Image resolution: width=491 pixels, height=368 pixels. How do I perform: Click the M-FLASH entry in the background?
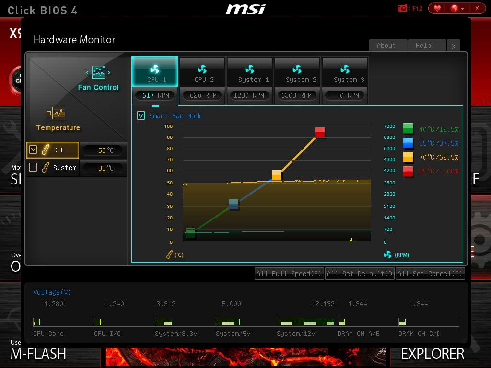pyautogui.click(x=38, y=354)
